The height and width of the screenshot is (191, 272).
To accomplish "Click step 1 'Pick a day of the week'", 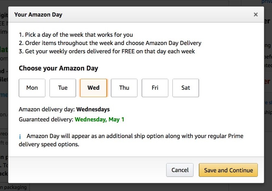I will [x=76, y=35].
